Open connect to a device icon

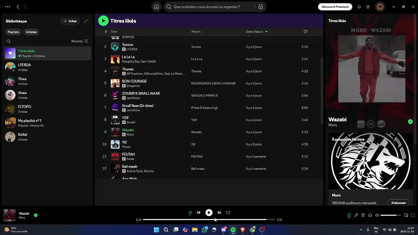(370, 215)
